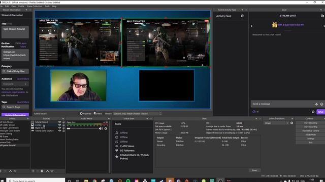Screen dimensions: 325x182
Task: Select webcam source in preview canvas
Action: pos(78,85)
